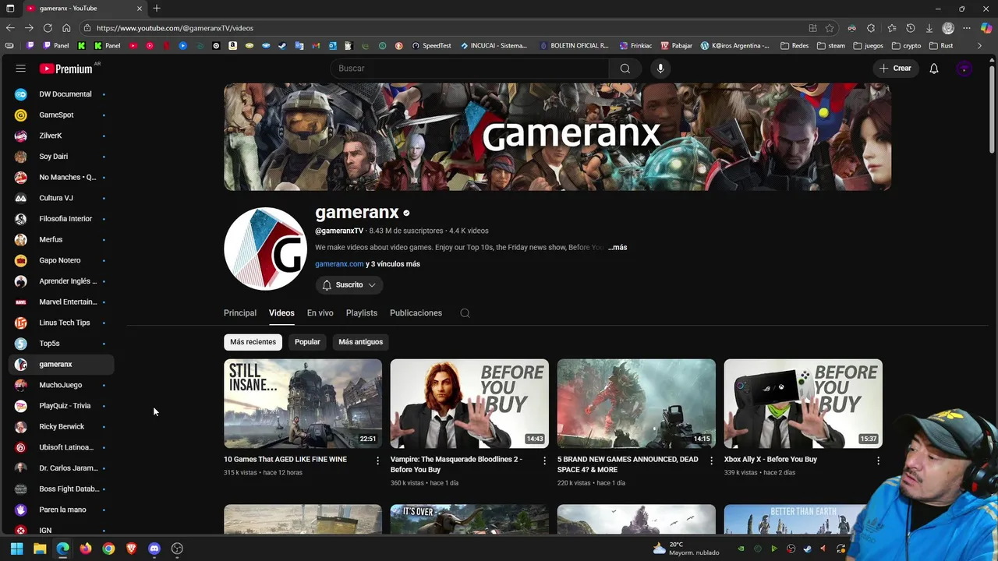The width and height of the screenshot is (998, 561).
Task: Open options menu for 5 BRAND NEW GAMES video
Action: pyautogui.click(x=711, y=460)
